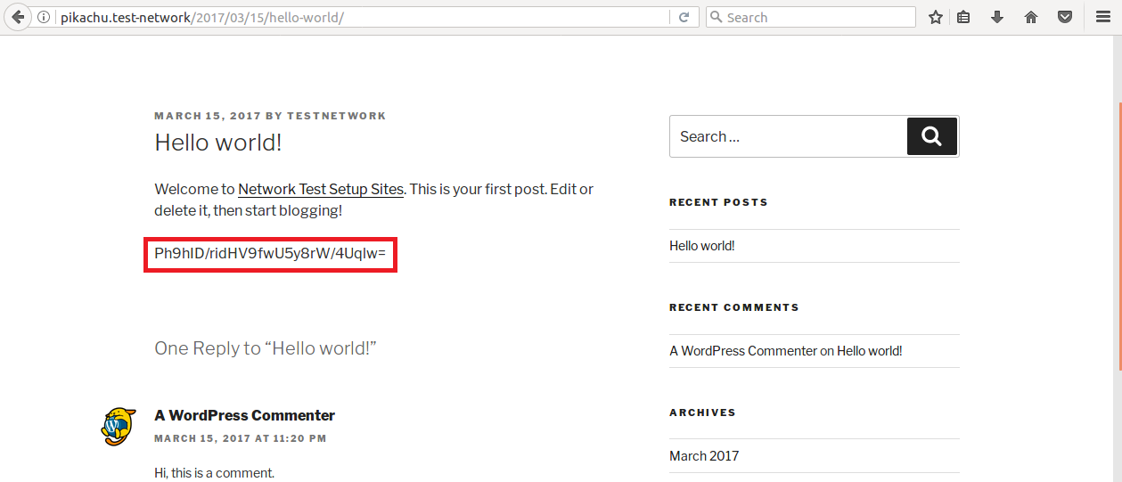Click the sidebar Search… input field
Screen dimensions: 1122x482
click(x=788, y=136)
